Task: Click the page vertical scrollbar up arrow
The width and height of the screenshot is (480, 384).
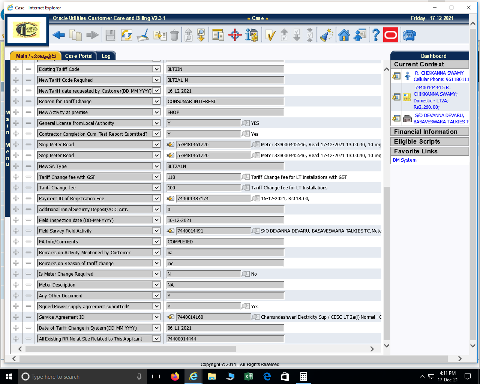Action: (473, 24)
